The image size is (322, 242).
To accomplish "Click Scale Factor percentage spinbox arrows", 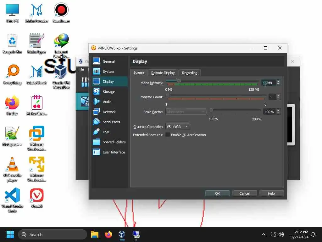I will pyautogui.click(x=278, y=112).
